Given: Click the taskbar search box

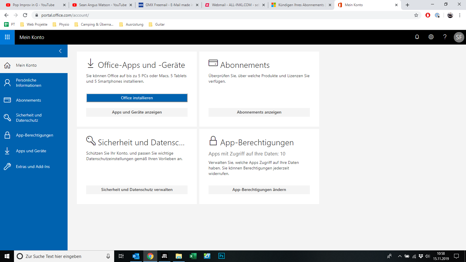Looking at the screenshot, I should pyautogui.click(x=64, y=256).
